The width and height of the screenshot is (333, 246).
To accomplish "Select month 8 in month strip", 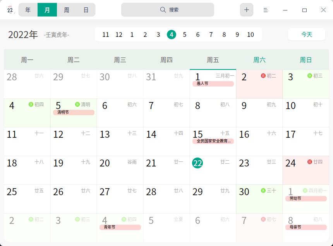I will 224,35.
